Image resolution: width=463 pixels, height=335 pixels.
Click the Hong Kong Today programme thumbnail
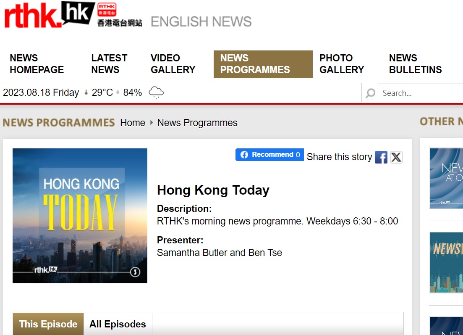coord(80,215)
